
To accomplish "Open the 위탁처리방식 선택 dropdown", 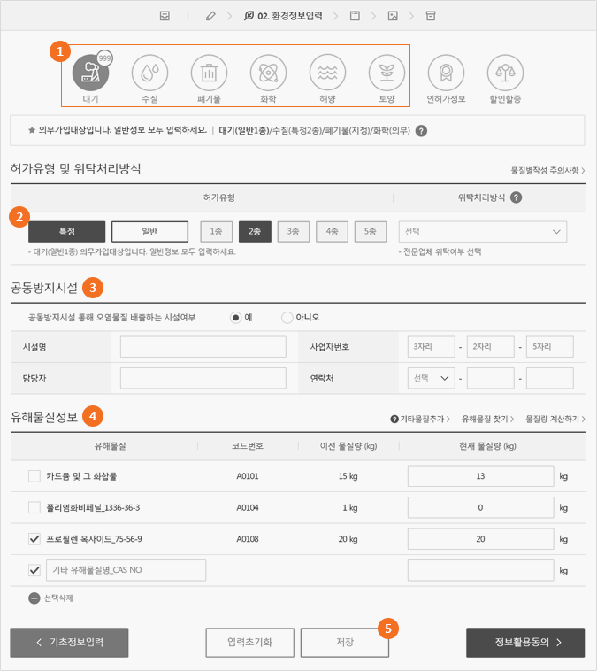I will (483, 232).
